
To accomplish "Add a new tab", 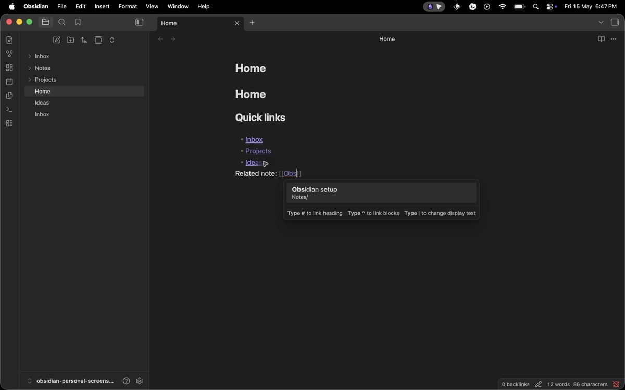I will pos(252,23).
